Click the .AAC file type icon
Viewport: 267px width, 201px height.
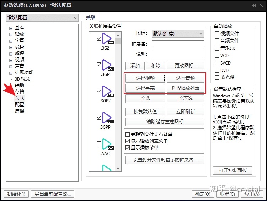pos(108,144)
